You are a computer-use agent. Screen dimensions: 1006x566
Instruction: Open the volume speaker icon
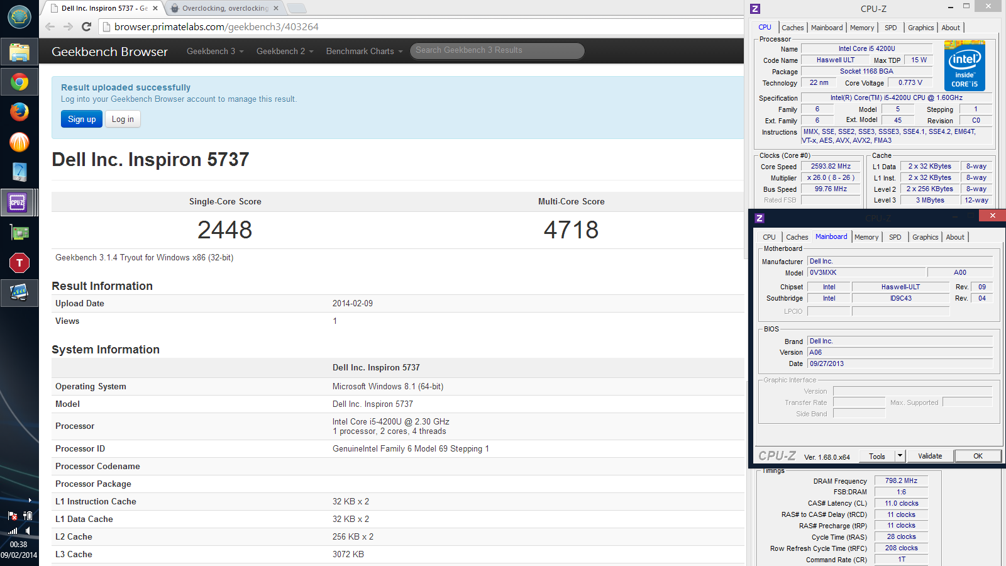click(27, 531)
